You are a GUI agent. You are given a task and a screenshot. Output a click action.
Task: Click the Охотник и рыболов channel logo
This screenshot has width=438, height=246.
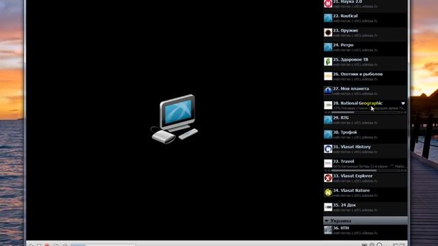[328, 76]
